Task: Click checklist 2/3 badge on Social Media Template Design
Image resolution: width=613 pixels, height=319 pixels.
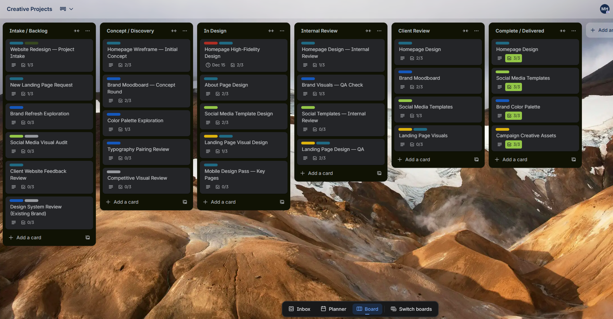Action: click(222, 123)
